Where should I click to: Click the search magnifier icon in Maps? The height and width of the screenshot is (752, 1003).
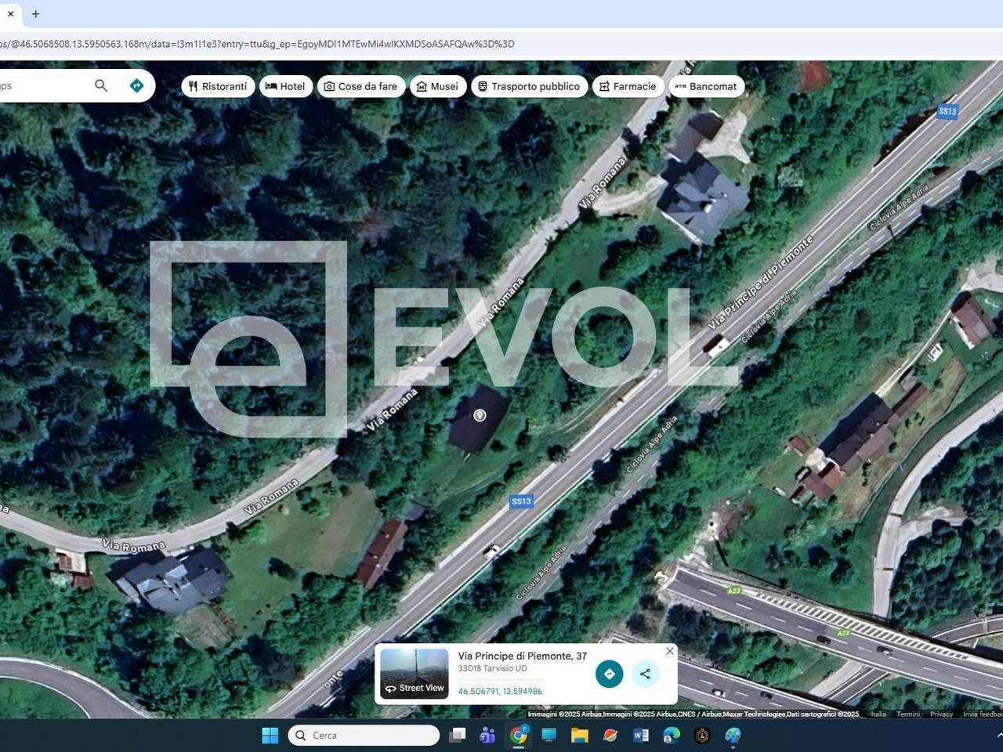coord(101,85)
